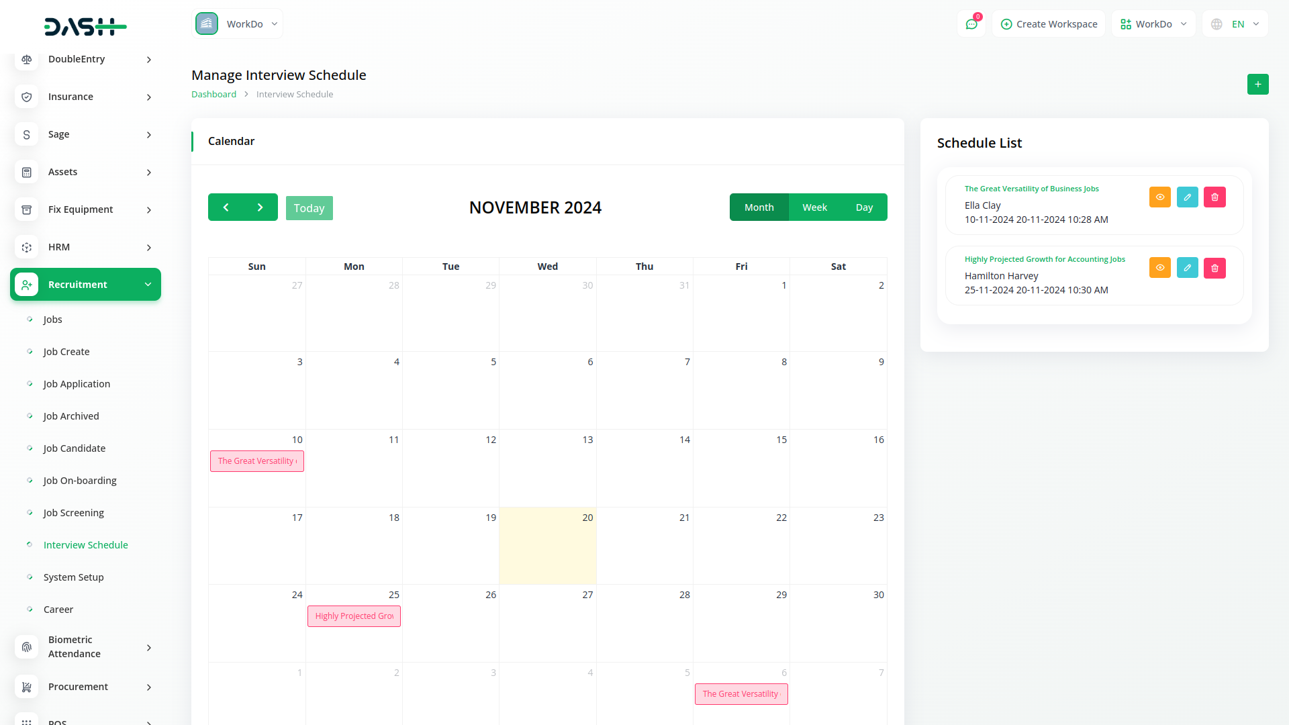1289x725 pixels.
Task: Switch calendar to Day view
Action: click(864, 207)
